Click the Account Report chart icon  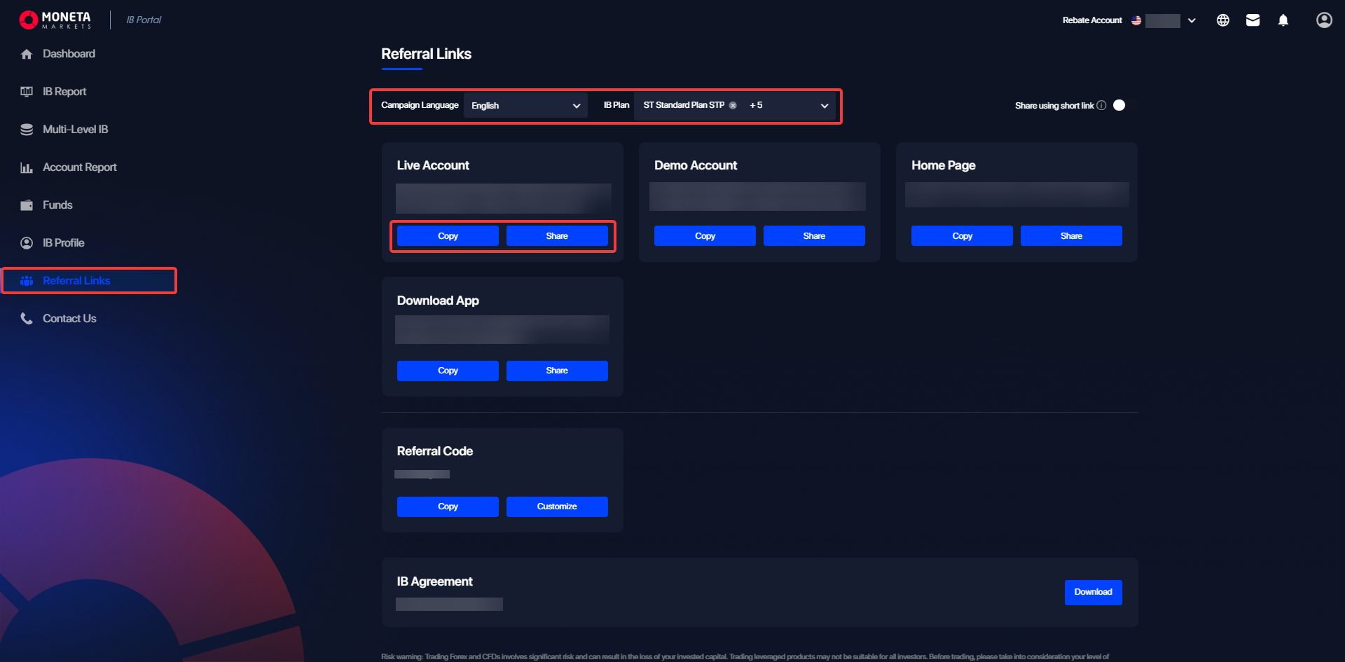[27, 167]
